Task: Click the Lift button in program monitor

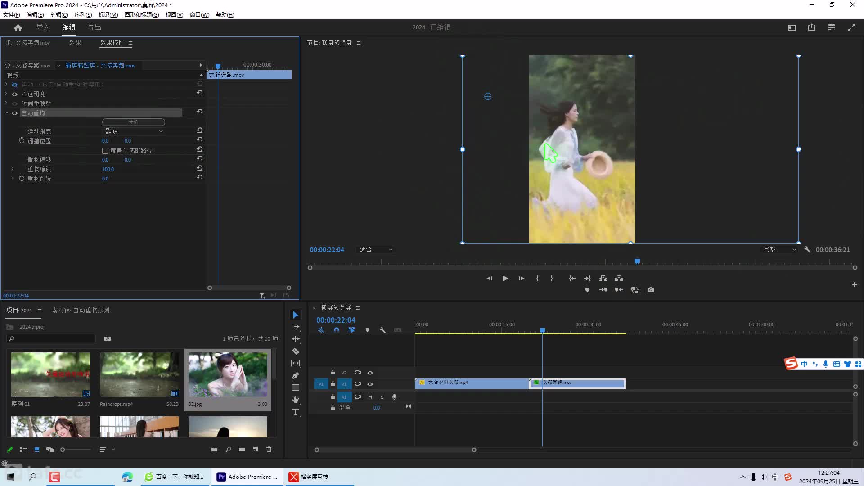Action: (x=603, y=278)
